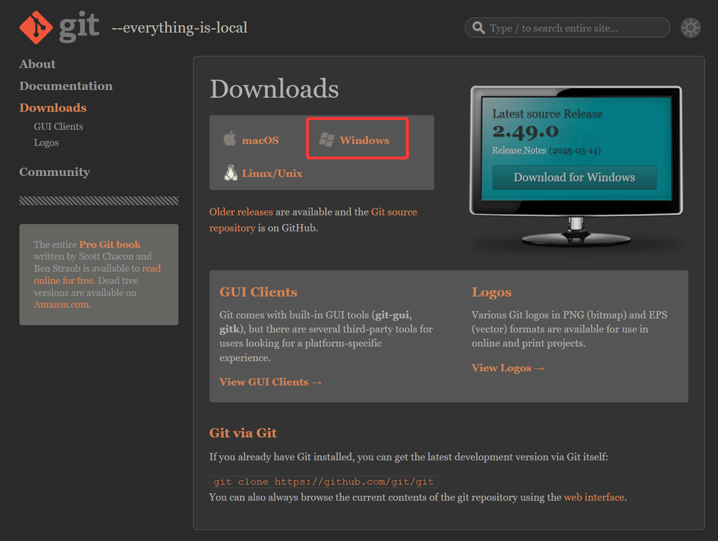Click the git wordmark in header

pyautogui.click(x=79, y=27)
